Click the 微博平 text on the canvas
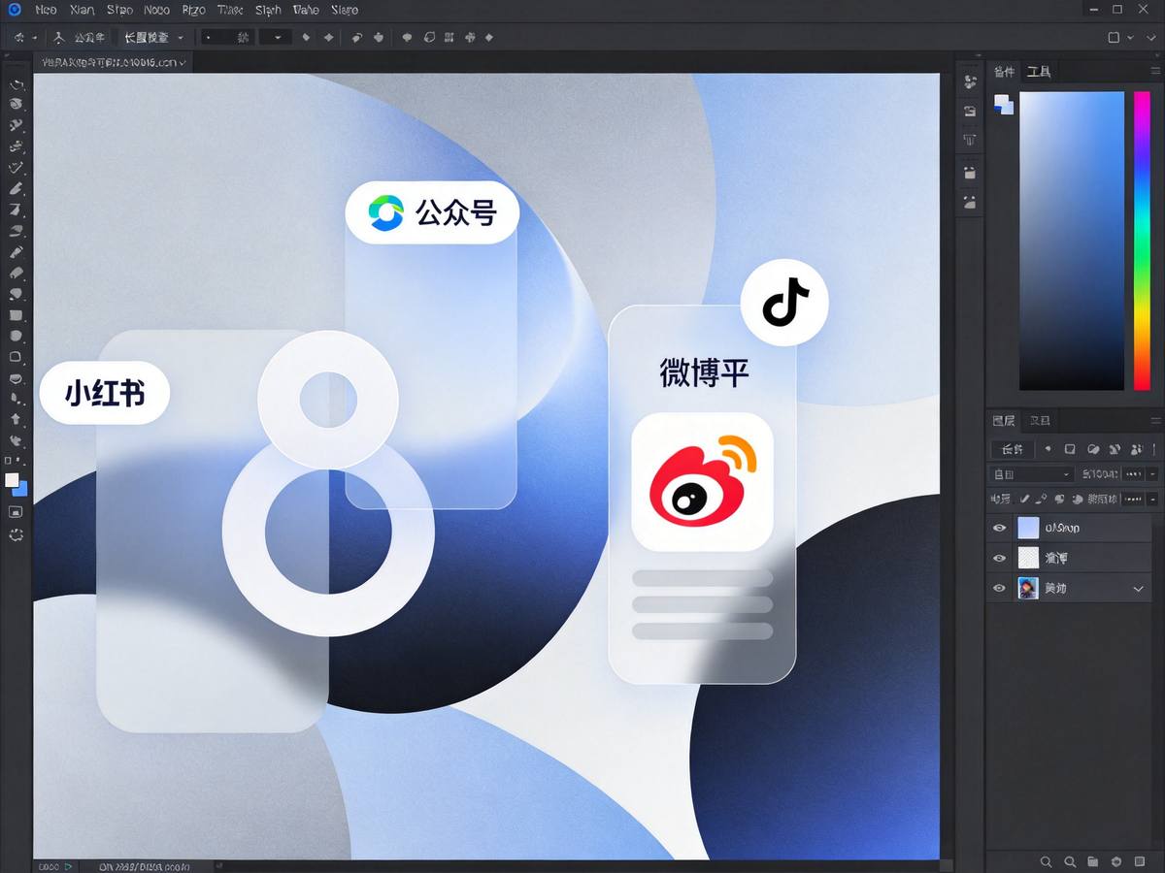The height and width of the screenshot is (873, 1165). (705, 372)
